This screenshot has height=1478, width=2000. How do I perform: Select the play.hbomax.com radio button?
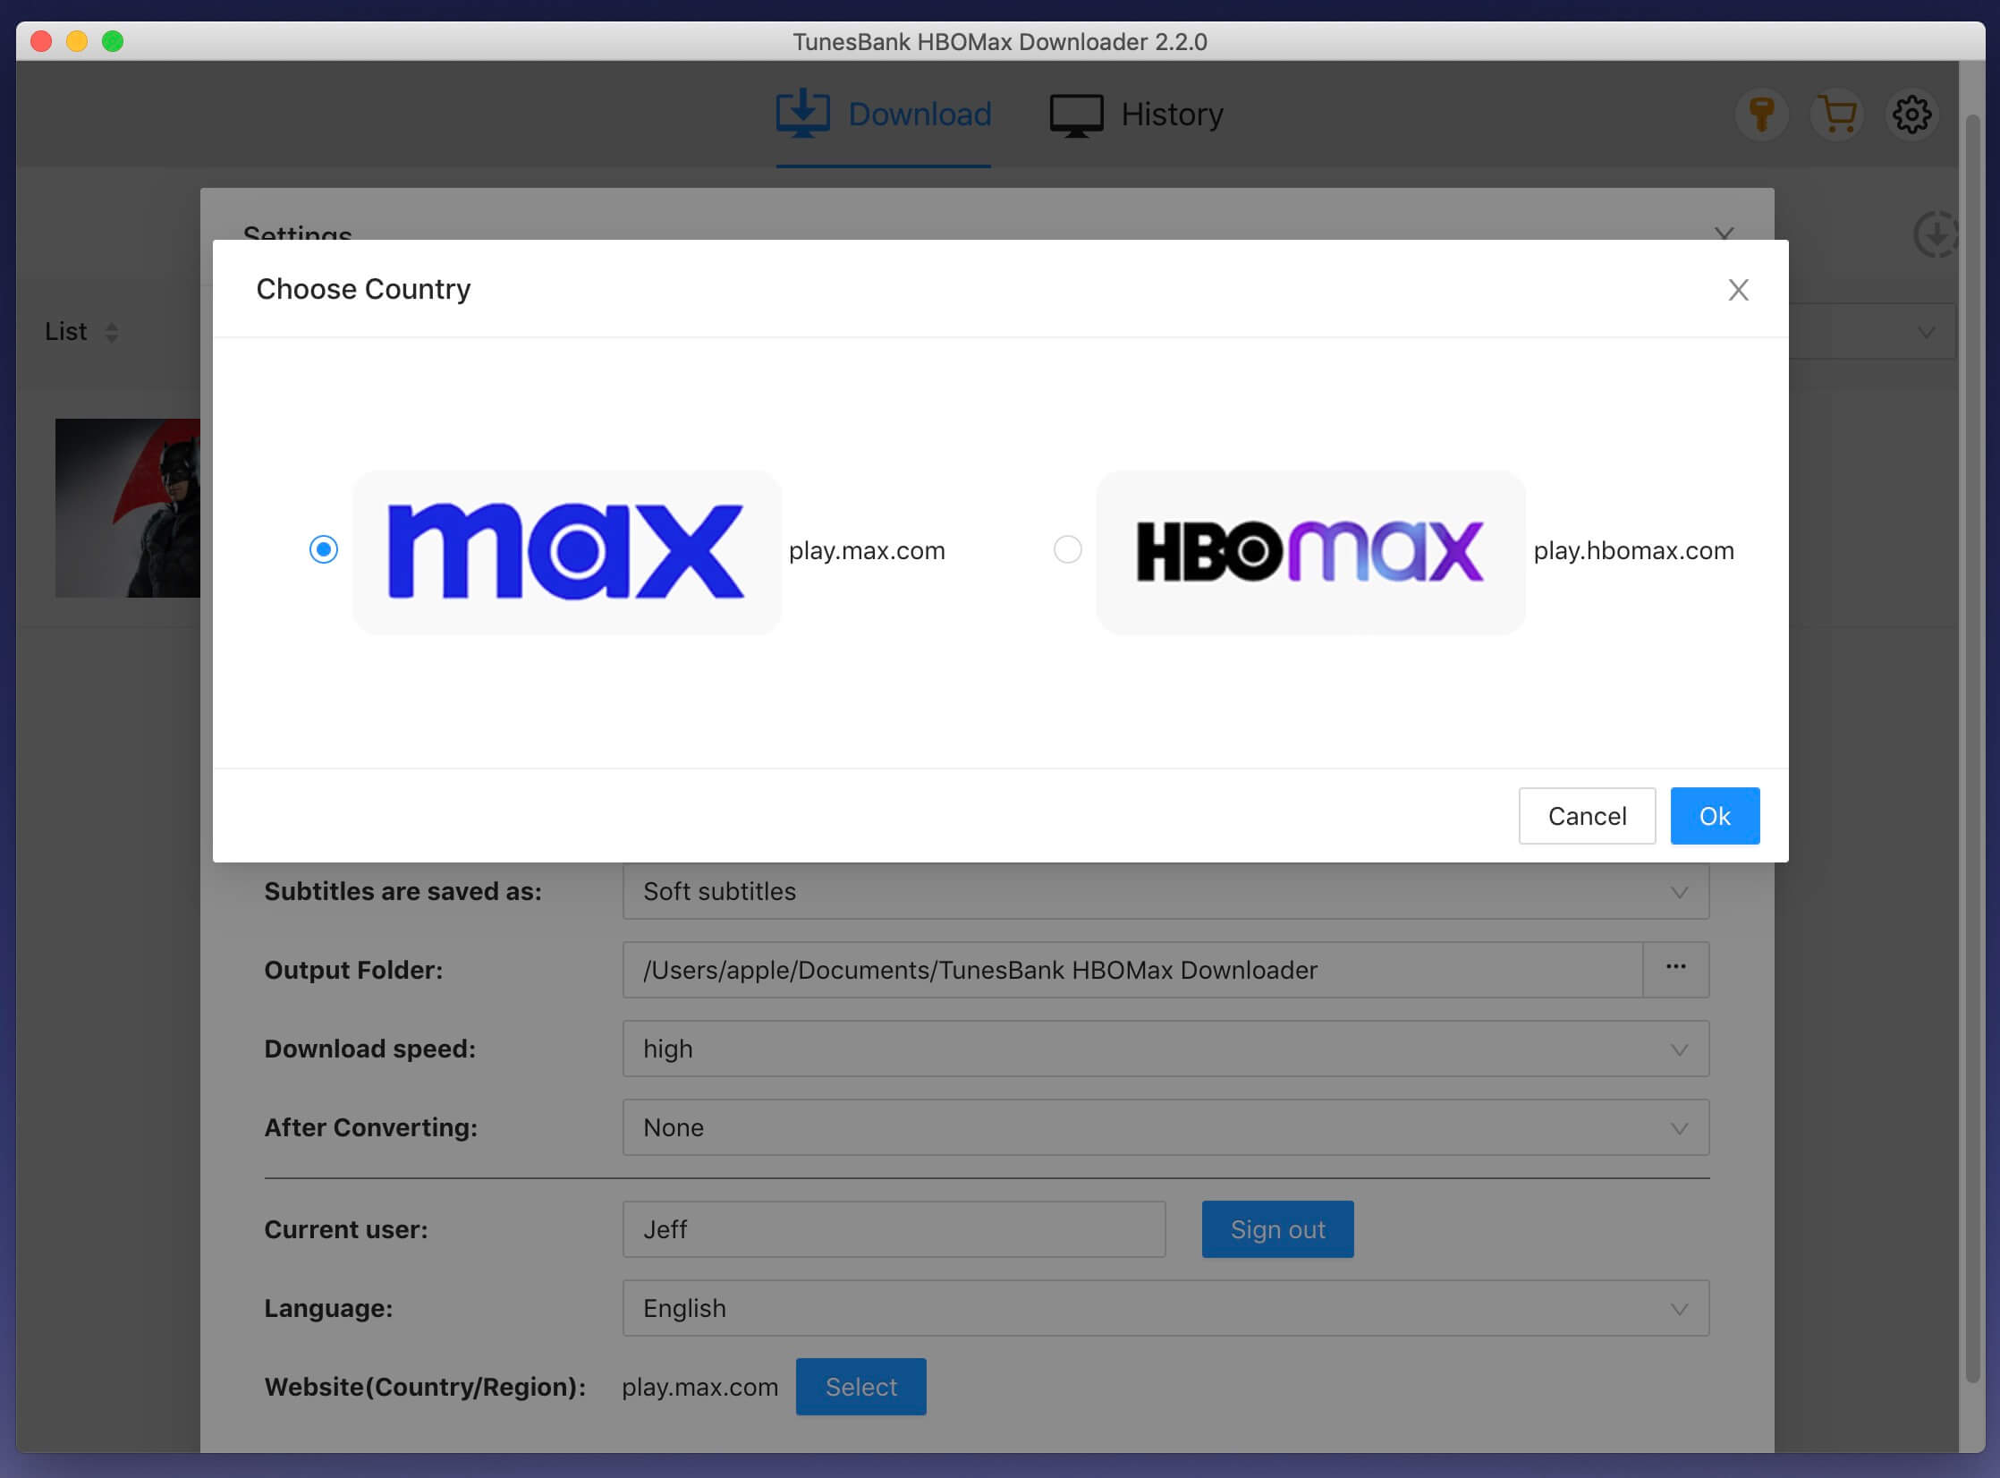tap(1067, 549)
